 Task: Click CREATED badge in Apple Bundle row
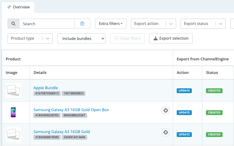coord(214,91)
